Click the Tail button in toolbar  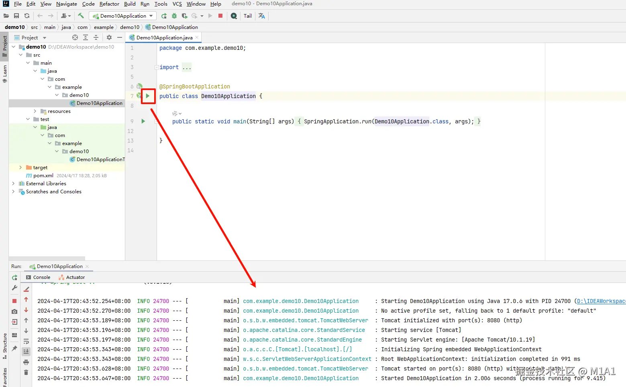248,16
